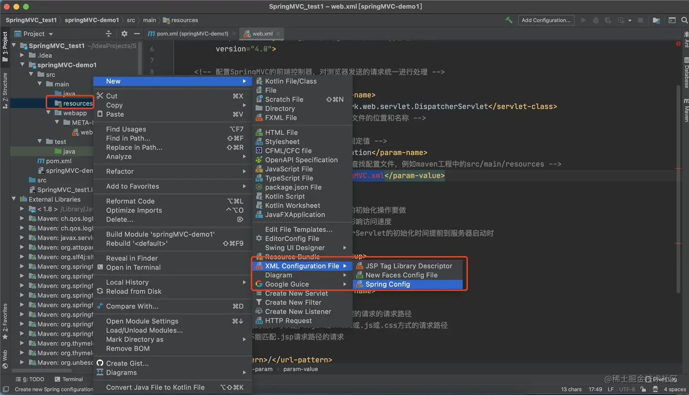Select Convert Java File to Kotlin File

point(172,387)
